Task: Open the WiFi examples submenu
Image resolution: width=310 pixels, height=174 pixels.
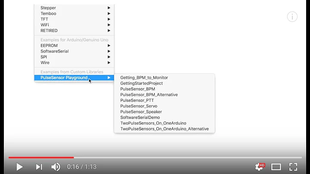Action: (x=74, y=25)
